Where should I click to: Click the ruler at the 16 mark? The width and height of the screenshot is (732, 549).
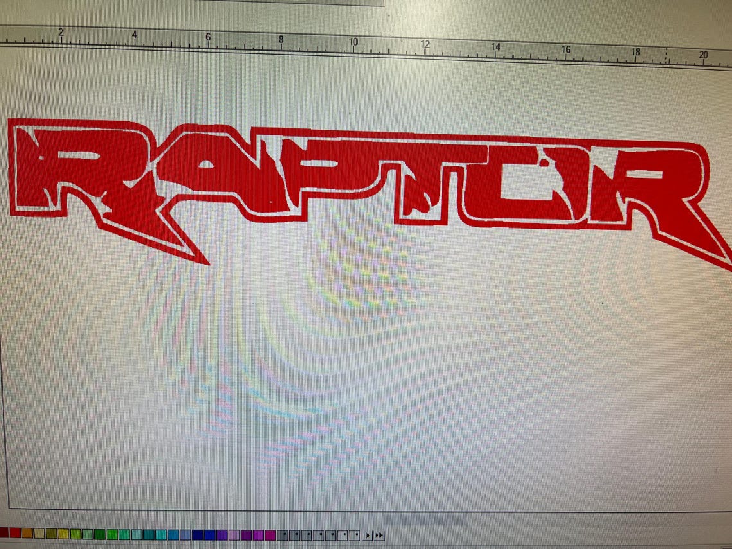point(566,49)
